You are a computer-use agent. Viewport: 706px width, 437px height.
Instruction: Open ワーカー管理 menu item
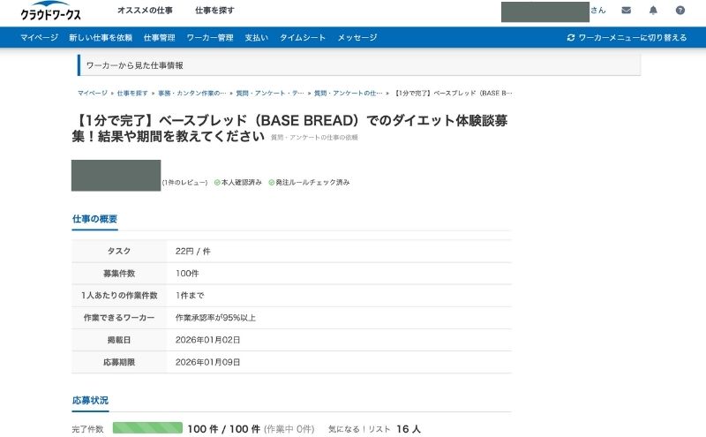coord(210,37)
